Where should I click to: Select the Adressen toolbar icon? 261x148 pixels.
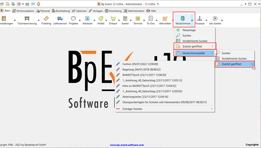87,18
